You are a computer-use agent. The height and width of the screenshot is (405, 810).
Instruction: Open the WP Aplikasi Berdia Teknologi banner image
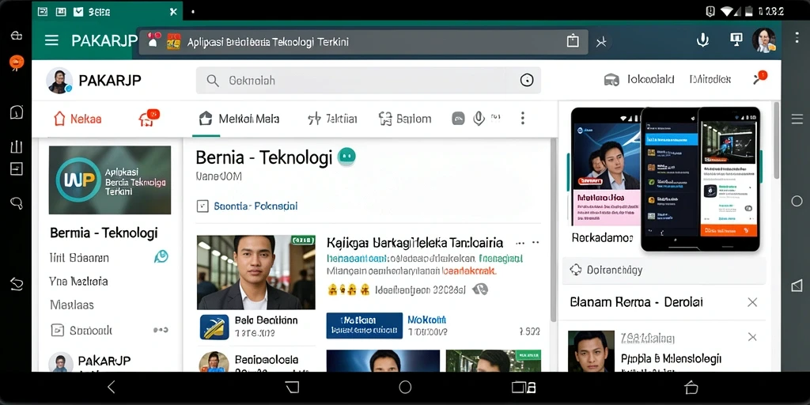click(x=109, y=180)
